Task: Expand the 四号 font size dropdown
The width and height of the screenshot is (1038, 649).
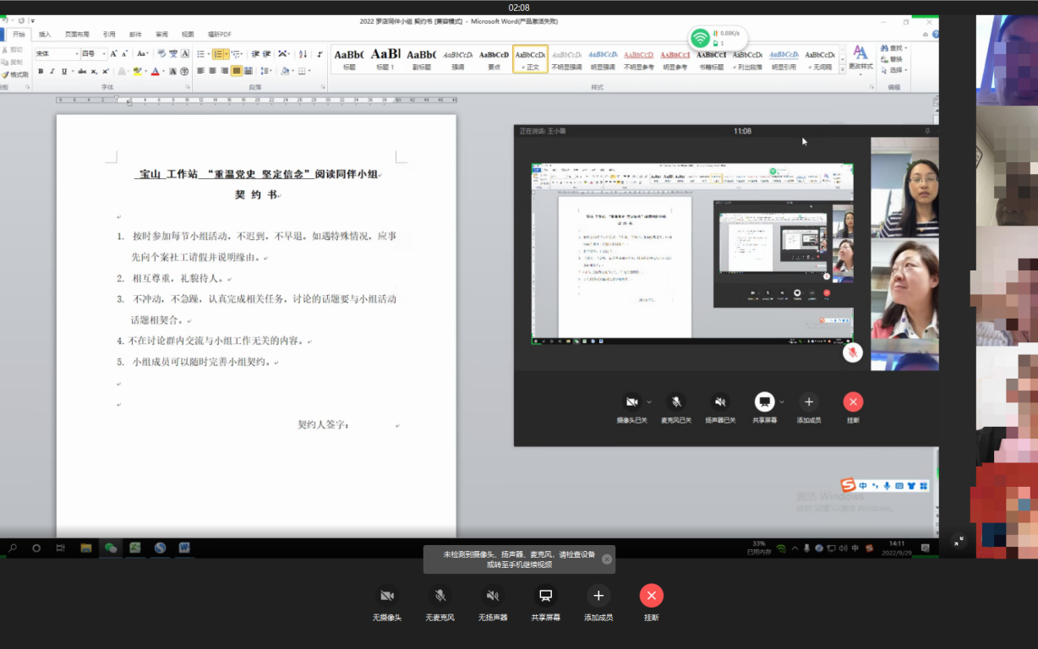Action: pos(102,54)
